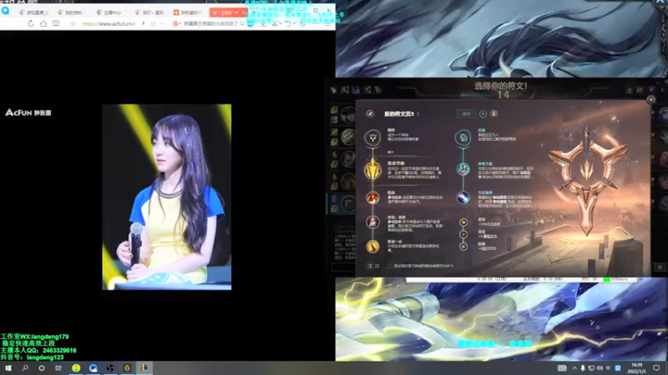Click the browser search box with news text
This screenshot has height=375, width=668.
tap(210, 24)
